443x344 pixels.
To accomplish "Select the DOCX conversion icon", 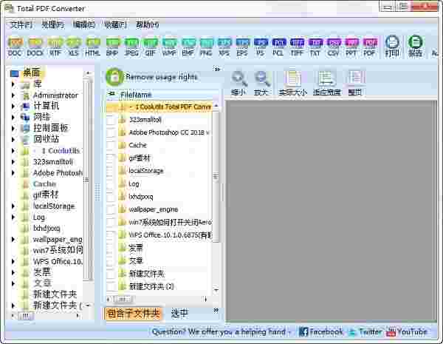I will pyautogui.click(x=35, y=47).
